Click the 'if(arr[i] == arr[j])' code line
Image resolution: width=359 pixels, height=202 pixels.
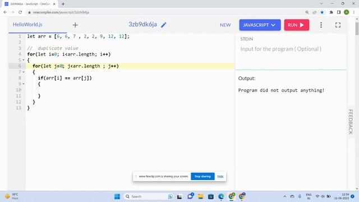65,78
